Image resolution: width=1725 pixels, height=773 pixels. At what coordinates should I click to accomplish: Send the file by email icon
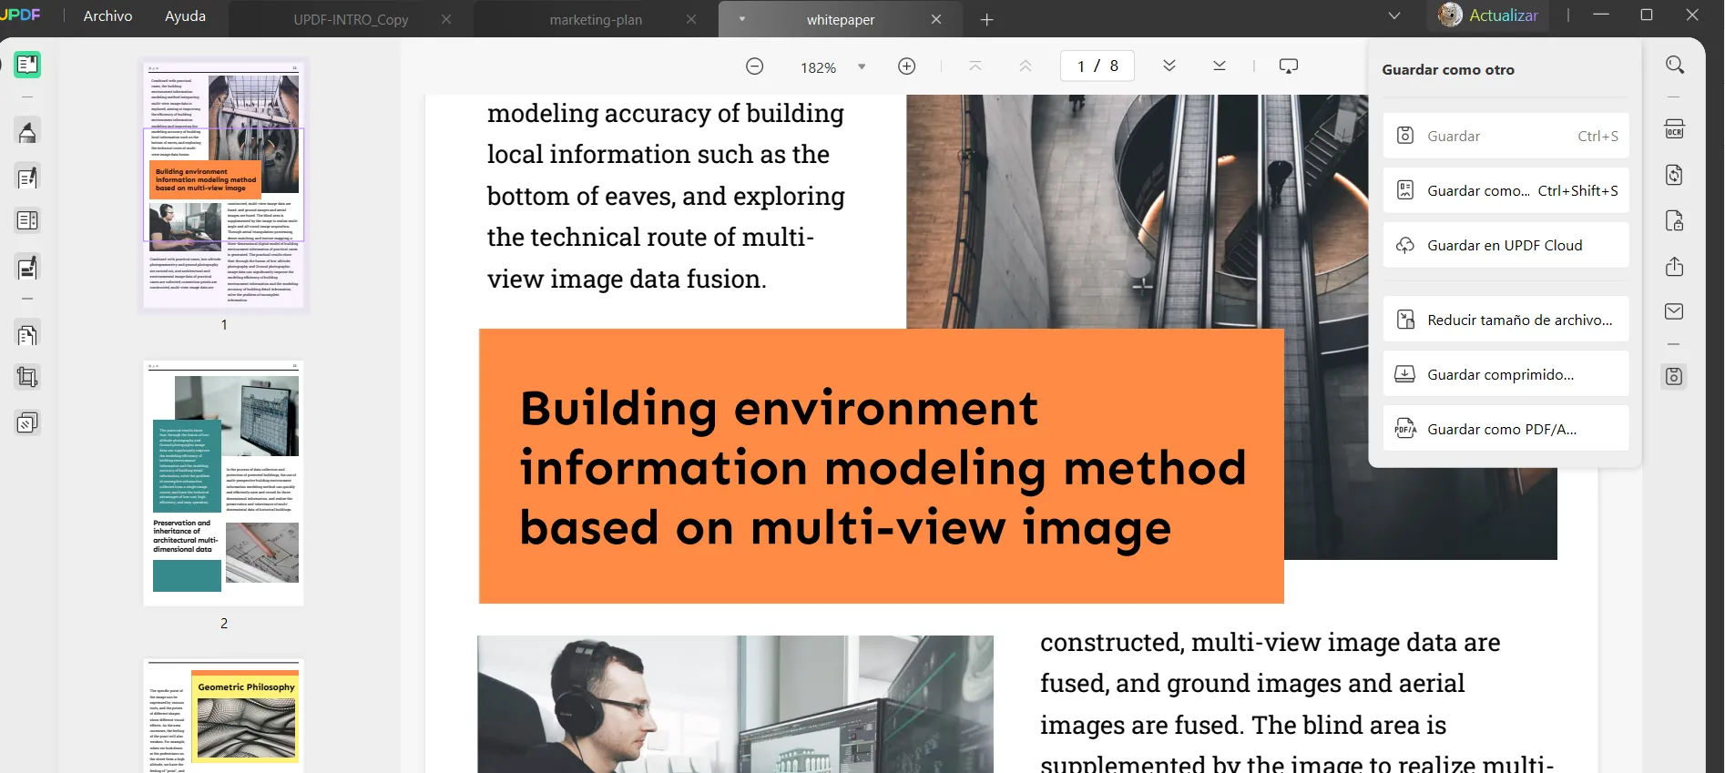[x=1674, y=311]
